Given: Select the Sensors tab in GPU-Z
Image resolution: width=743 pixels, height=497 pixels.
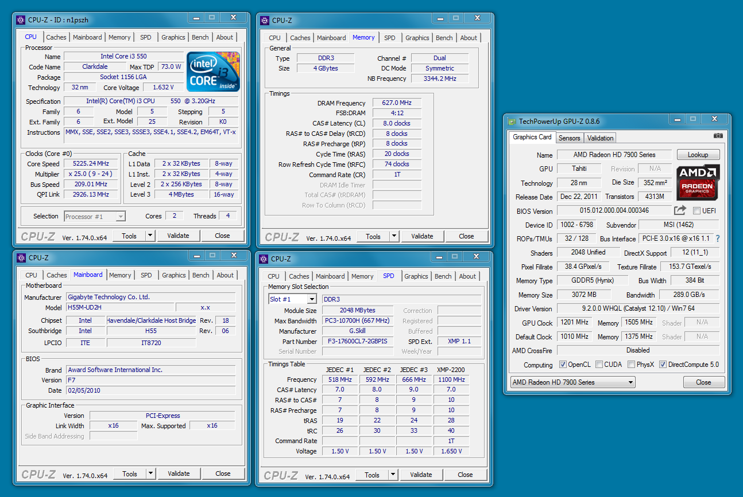Looking at the screenshot, I should pyautogui.click(x=570, y=138).
